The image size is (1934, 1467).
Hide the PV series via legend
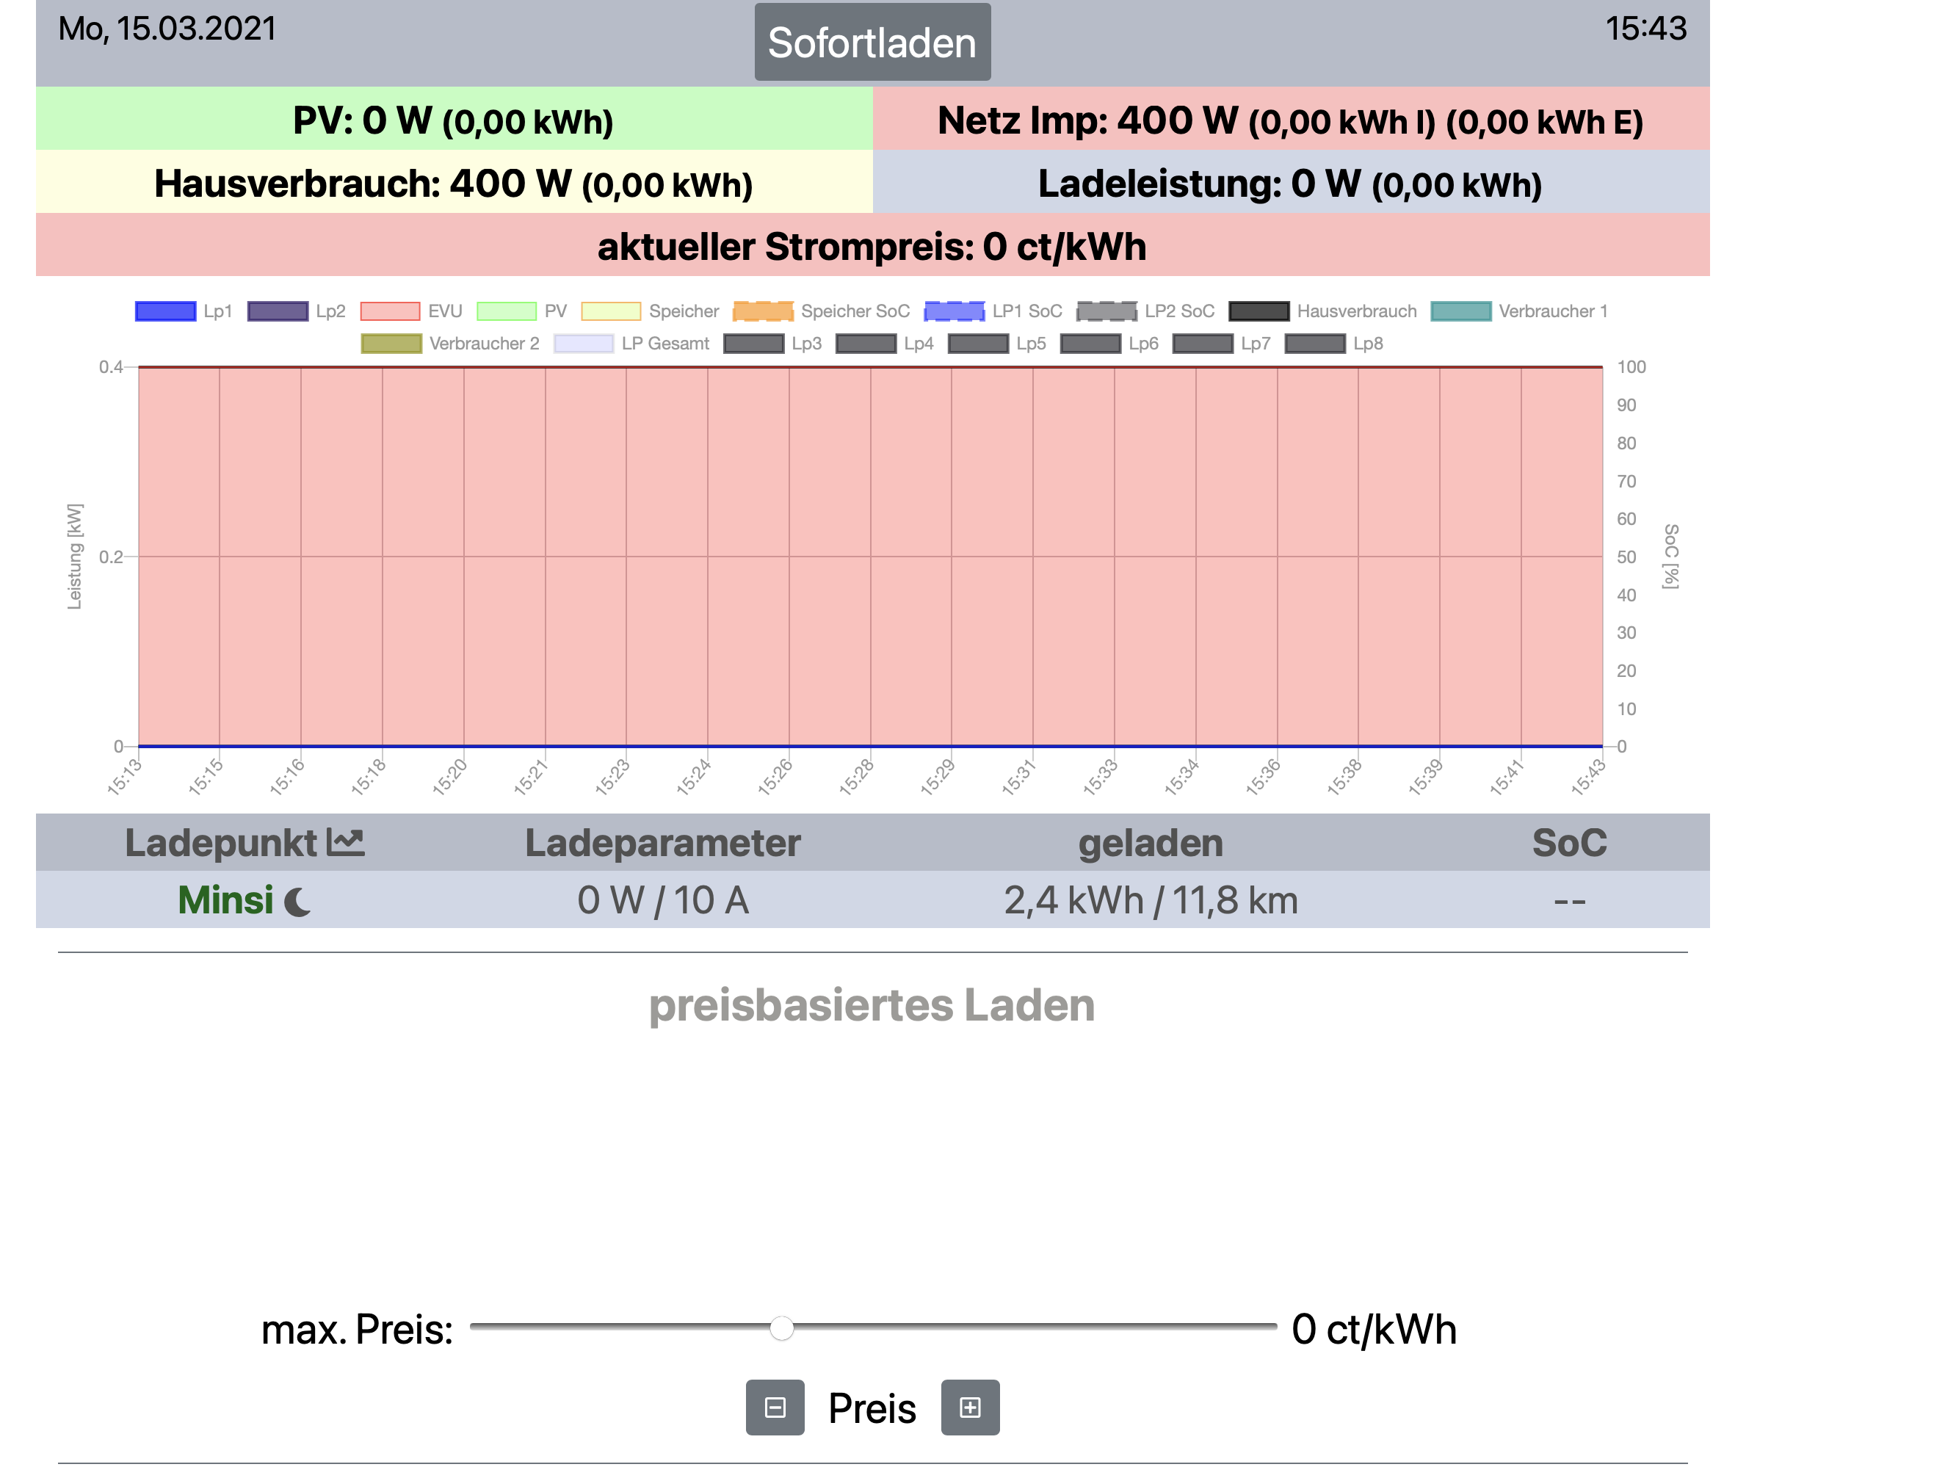[506, 311]
